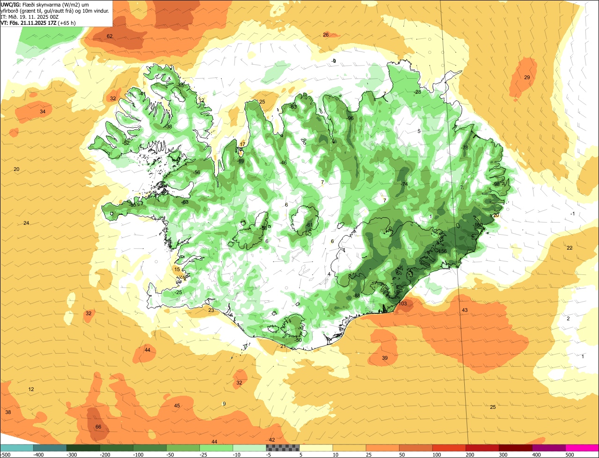
Task: Click the '-400' legend label
Action: pos(38,455)
